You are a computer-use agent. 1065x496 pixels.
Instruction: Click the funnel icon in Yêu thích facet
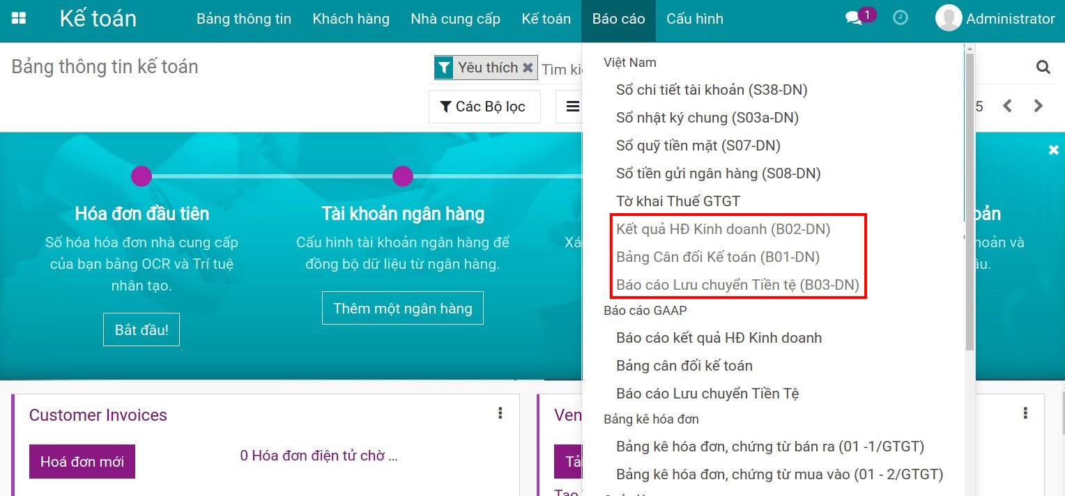444,68
